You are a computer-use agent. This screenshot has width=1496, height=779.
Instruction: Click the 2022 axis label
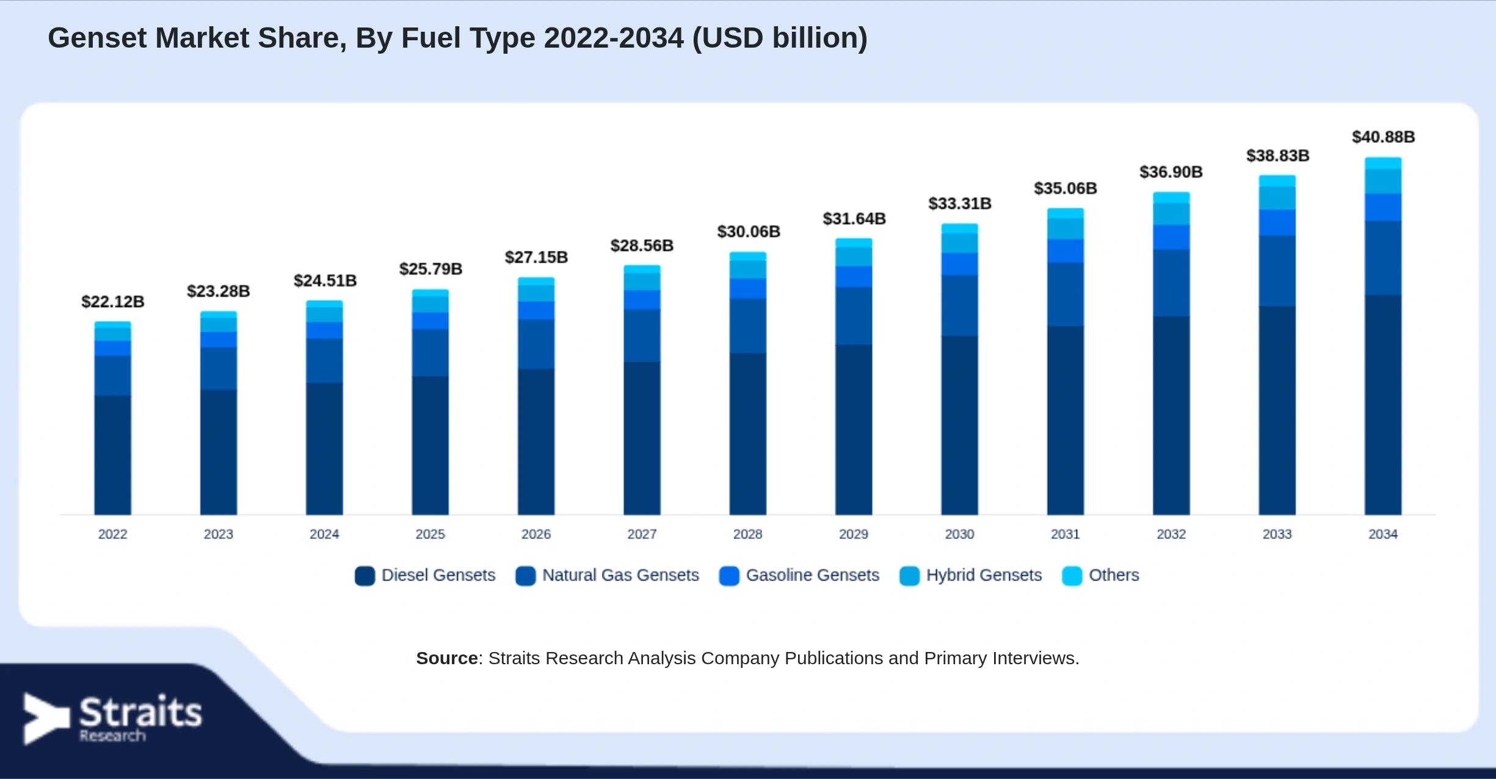coord(113,534)
